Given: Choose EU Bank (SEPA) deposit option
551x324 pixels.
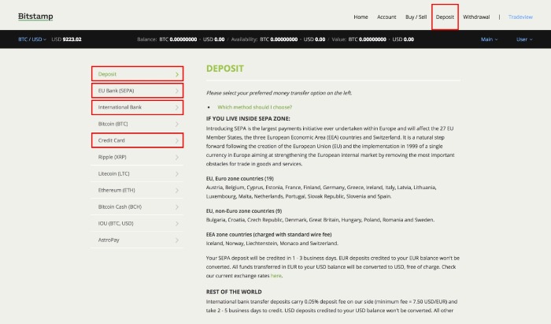Looking at the screenshot, I should pyautogui.click(x=137, y=91).
